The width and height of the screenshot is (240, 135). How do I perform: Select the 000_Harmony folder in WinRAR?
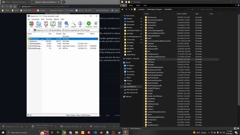coord(63,39)
